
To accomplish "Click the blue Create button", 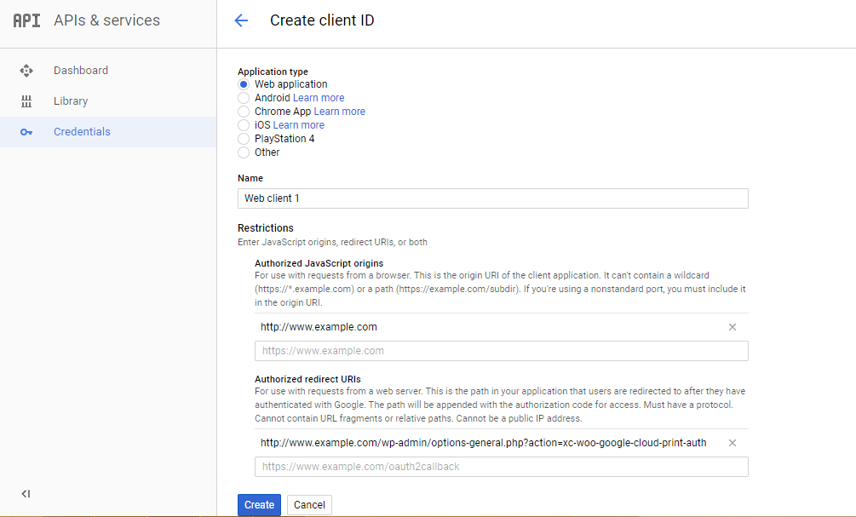I will tap(259, 505).
